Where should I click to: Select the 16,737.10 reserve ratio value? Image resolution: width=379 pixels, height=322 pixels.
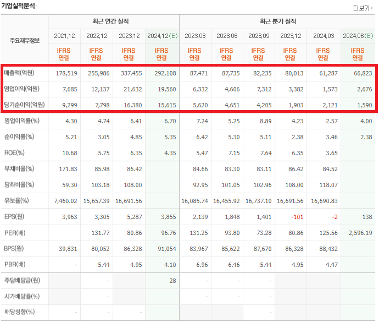click(x=258, y=201)
